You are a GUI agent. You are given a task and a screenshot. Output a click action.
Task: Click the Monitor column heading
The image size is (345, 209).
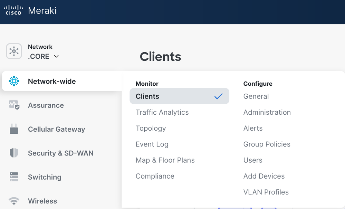(x=147, y=84)
